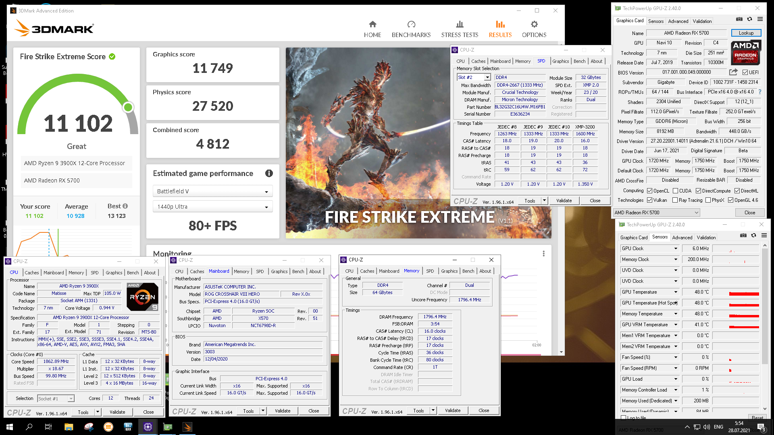Image resolution: width=774 pixels, height=435 pixels.
Task: Click Validate in CPU-Z Mainboard window
Action: point(282,411)
